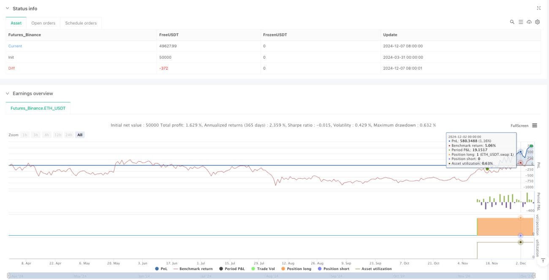The image size is (549, 280).
Task: Select the Futures_Binance.ETH_USDT tab
Action: coord(38,108)
